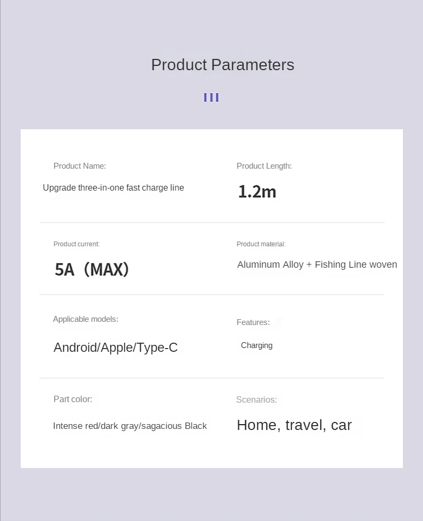Click the Intense red/dark gray/sagacious Black text

[x=130, y=426]
